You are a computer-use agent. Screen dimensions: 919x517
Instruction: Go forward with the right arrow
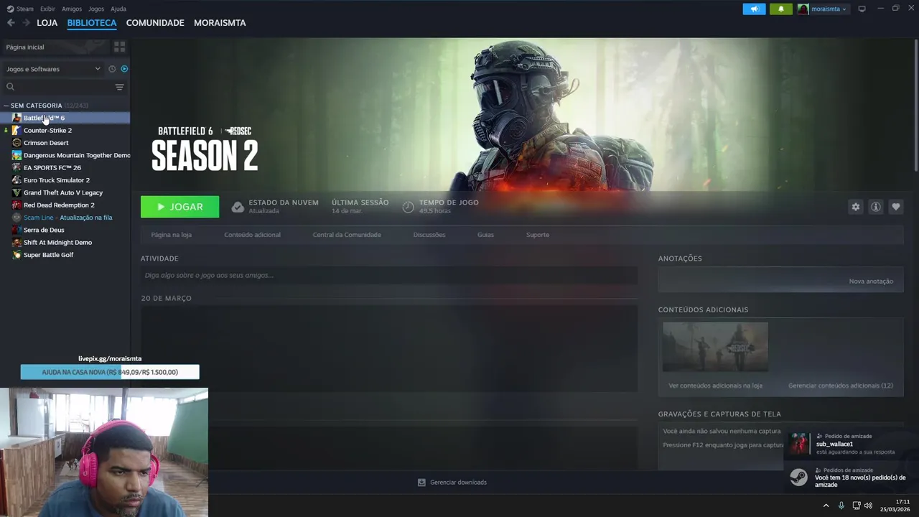pyautogui.click(x=26, y=23)
